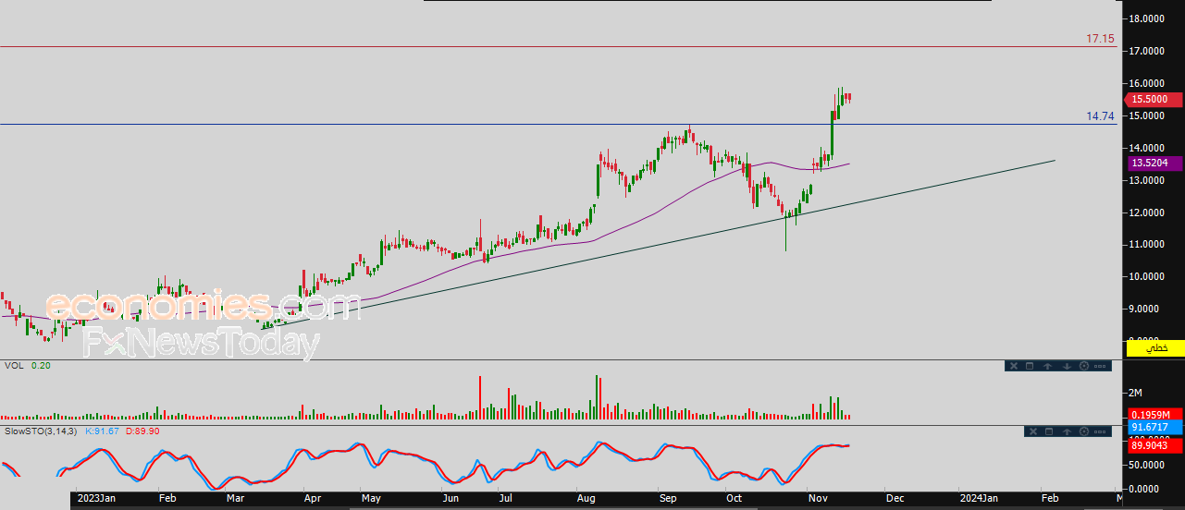This screenshot has height=510, width=1185.
Task: Click the 17.0000 price axis label
Action: (x=1147, y=51)
